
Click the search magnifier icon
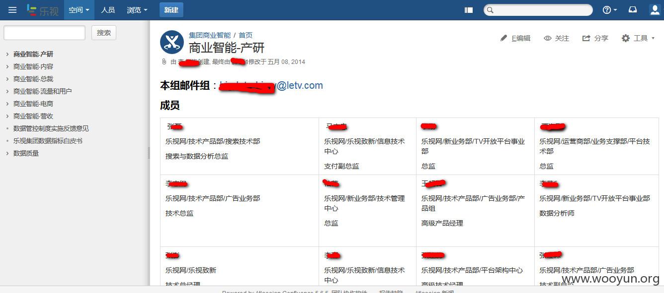pyautogui.click(x=490, y=10)
